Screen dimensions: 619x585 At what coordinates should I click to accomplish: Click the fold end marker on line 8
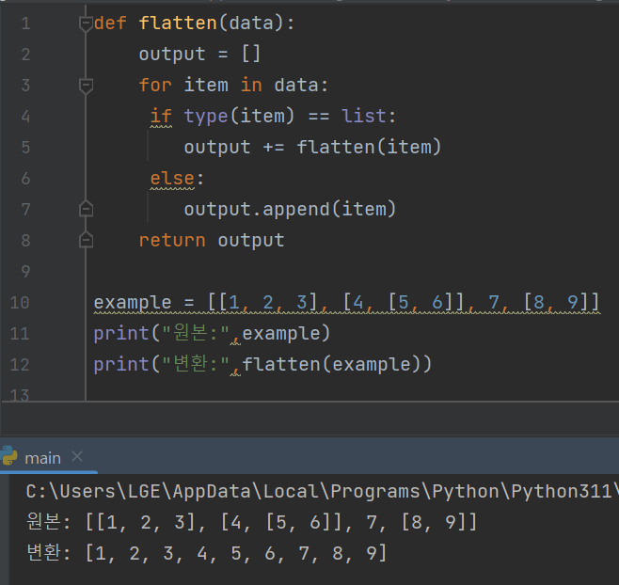coord(86,240)
